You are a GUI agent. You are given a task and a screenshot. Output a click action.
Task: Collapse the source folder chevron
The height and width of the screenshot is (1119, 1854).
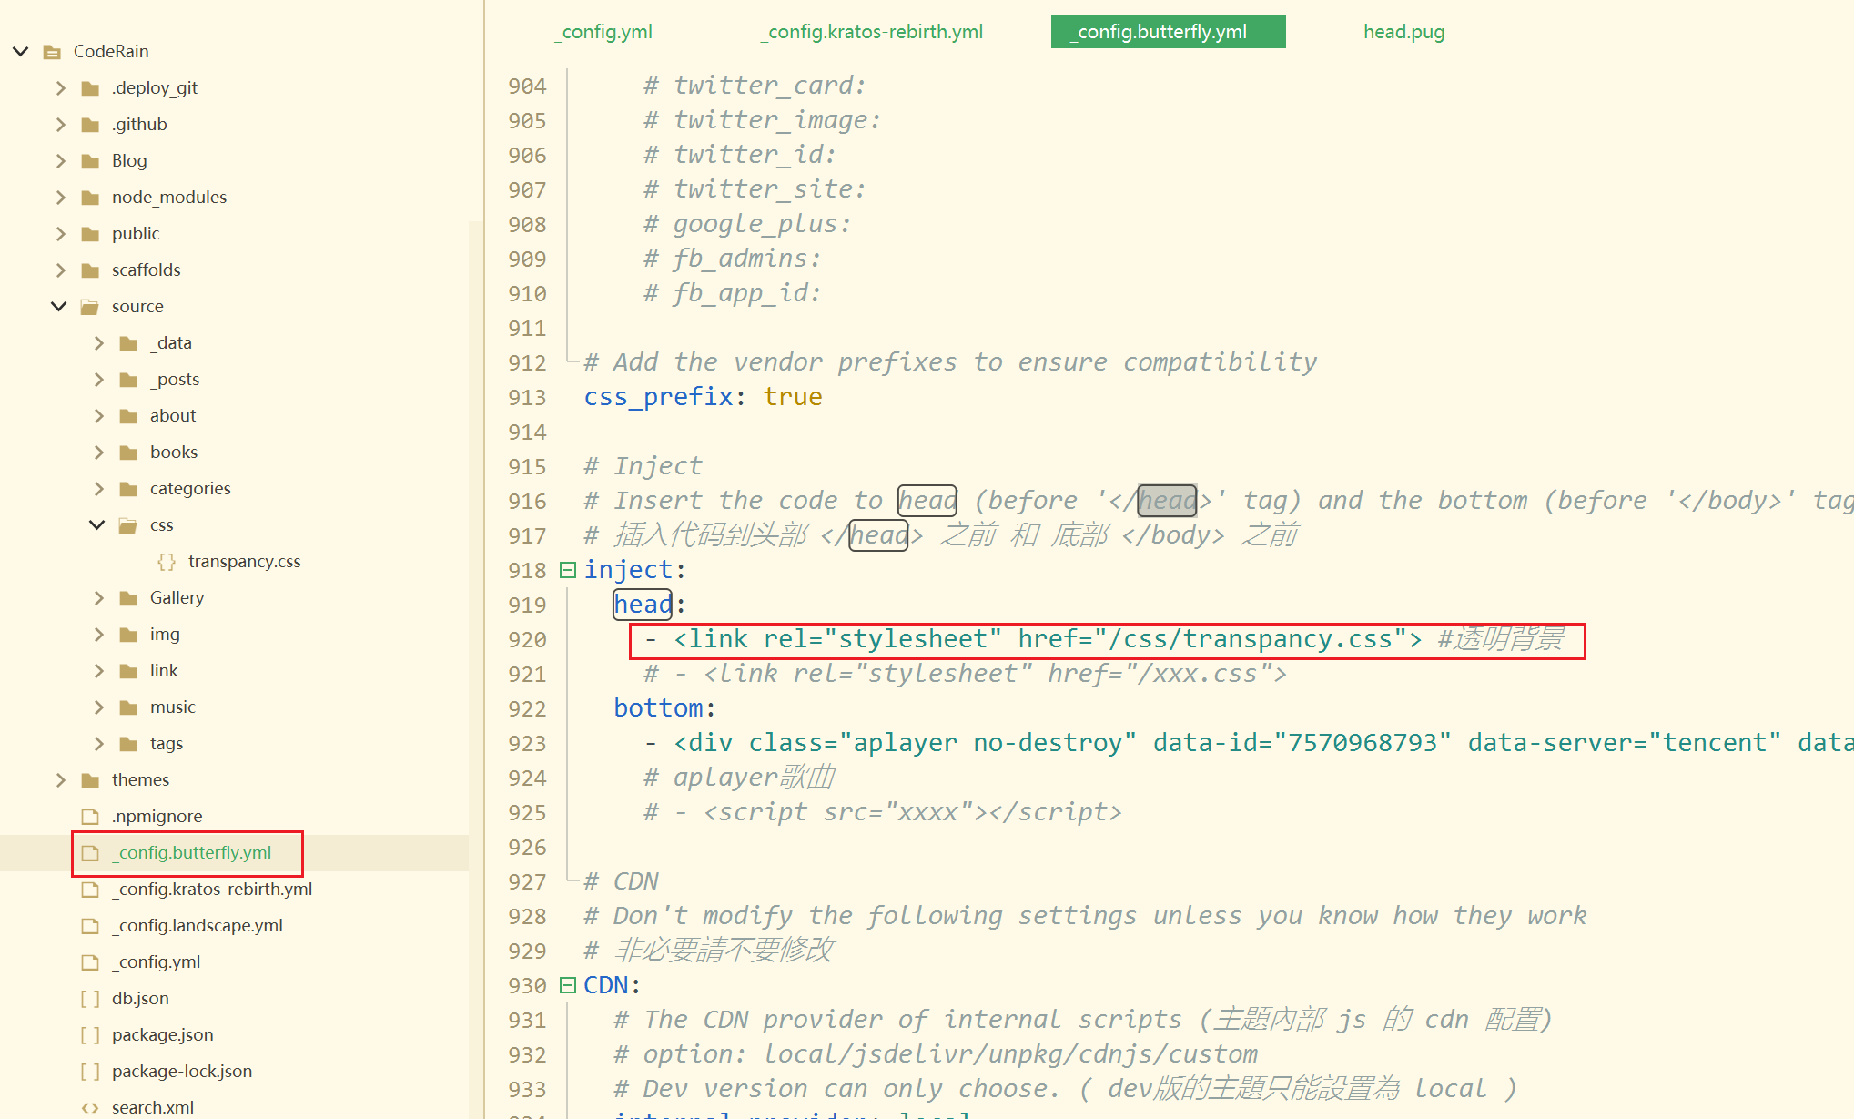[x=59, y=307]
